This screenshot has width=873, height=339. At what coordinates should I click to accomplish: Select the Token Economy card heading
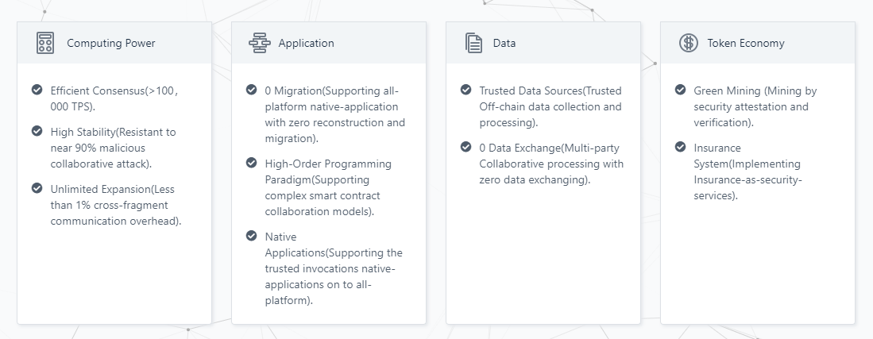746,44
